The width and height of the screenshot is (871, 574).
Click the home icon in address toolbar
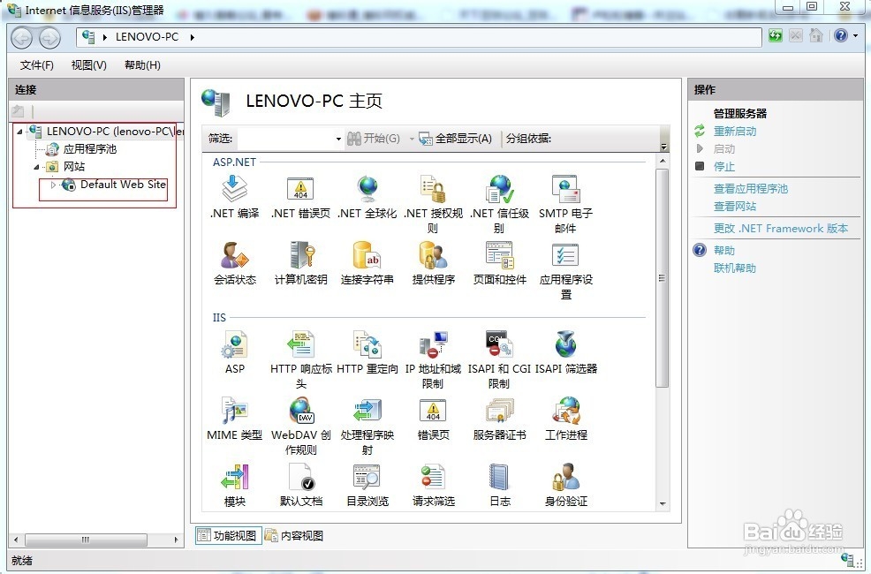coord(816,36)
